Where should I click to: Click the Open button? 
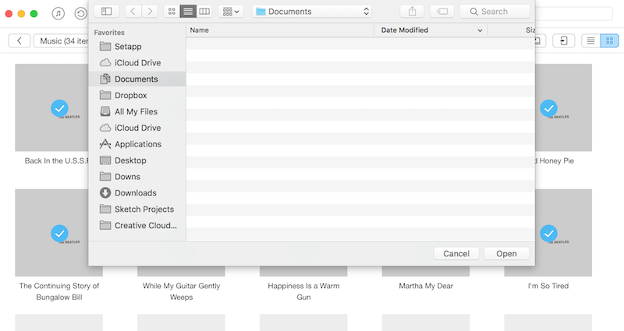506,254
